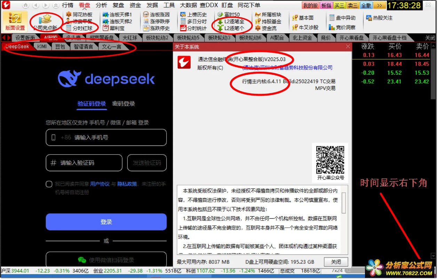Click the 关闭 button in About dialog
Screen dimensions: 438x279
click(x=336, y=262)
